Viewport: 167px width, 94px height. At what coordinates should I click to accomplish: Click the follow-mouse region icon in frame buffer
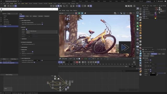[x=121, y=13]
